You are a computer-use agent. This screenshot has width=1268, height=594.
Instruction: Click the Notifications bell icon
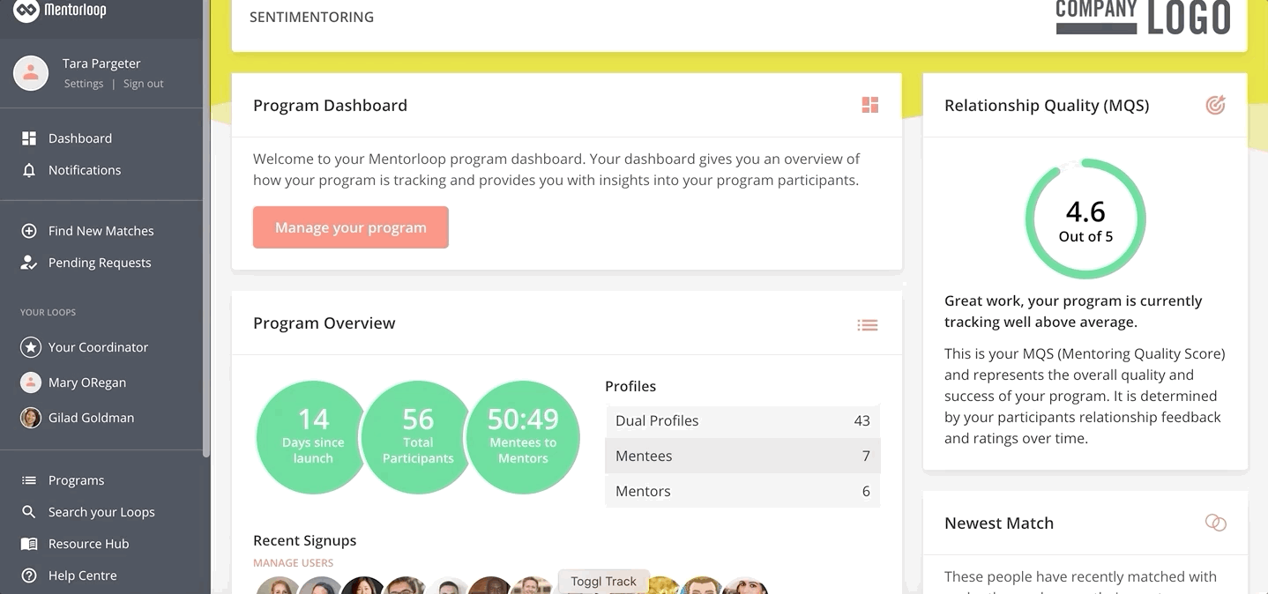coord(29,170)
